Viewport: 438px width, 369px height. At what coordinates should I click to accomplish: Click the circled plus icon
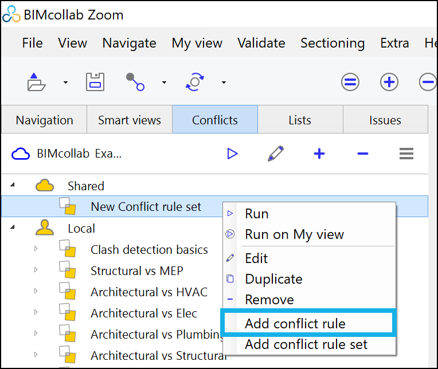389,82
